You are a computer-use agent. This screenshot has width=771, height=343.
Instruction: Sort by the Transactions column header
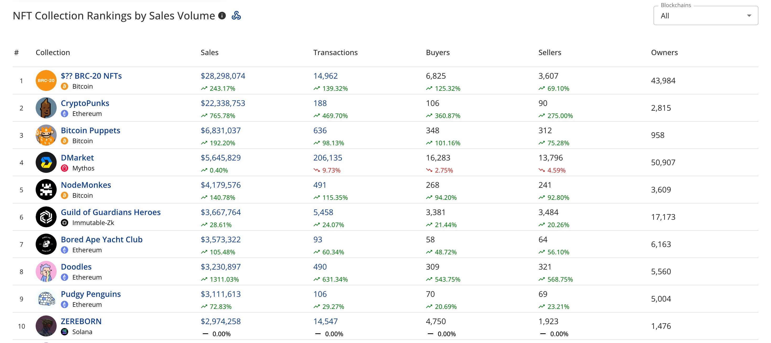(335, 52)
